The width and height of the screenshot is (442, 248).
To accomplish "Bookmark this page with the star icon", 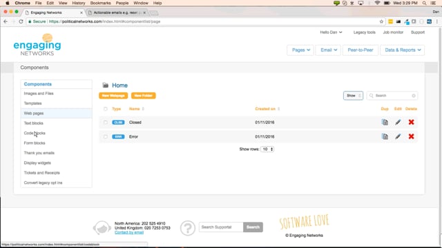I will pyautogui.click(x=381, y=21).
